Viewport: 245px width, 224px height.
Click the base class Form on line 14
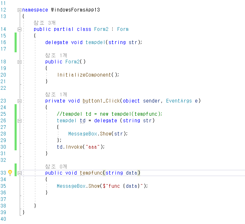pyautogui.click(x=123, y=29)
